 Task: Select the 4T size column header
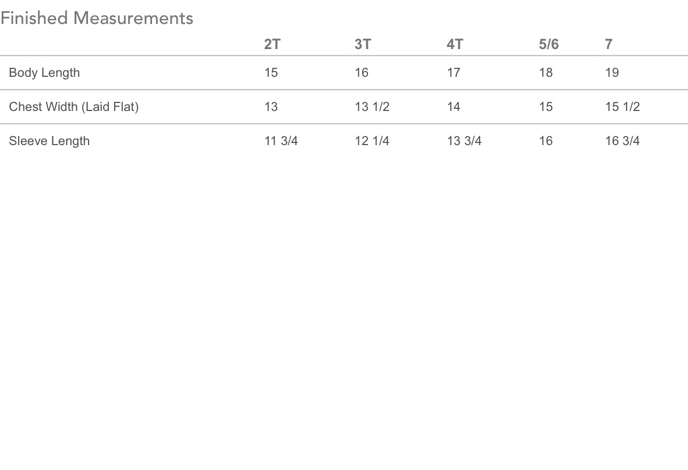(454, 44)
